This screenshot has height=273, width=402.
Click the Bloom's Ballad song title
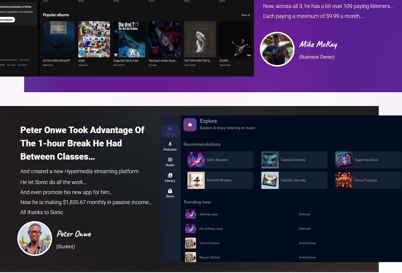210,257
